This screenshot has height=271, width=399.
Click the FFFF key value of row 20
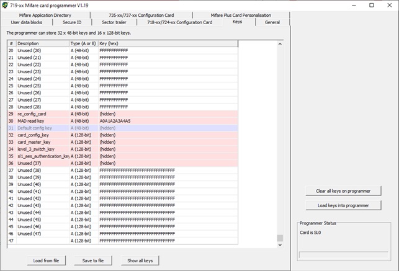[114, 51]
